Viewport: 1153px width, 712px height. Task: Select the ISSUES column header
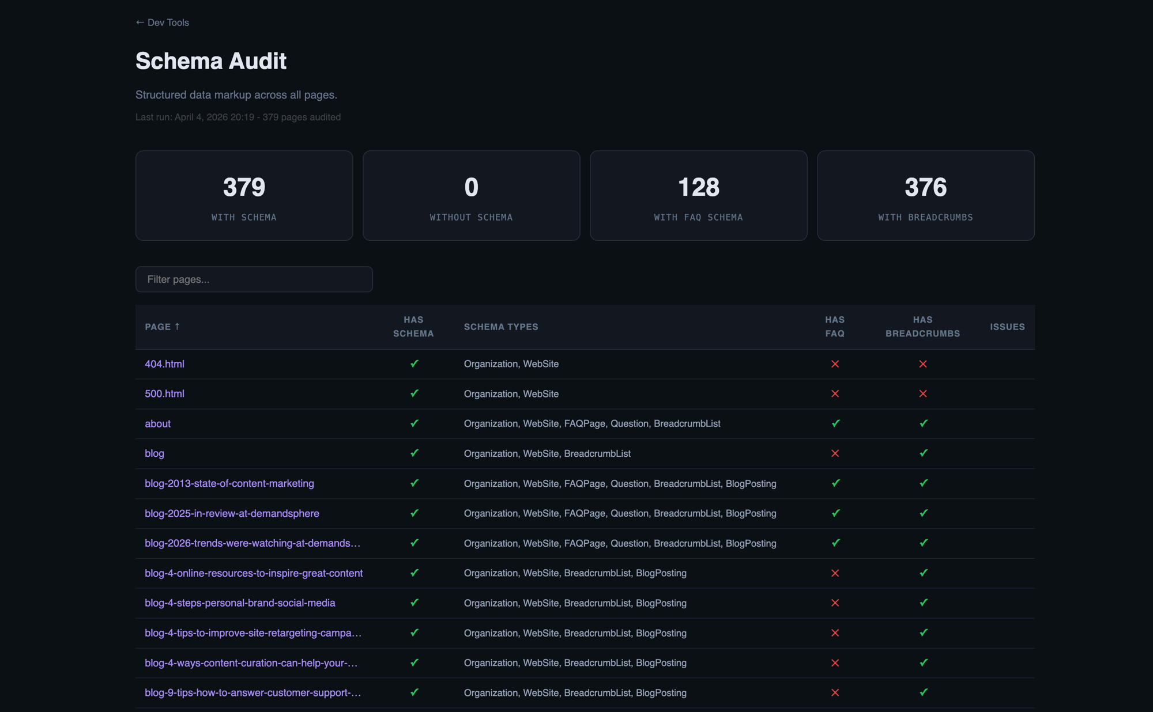(x=1007, y=327)
